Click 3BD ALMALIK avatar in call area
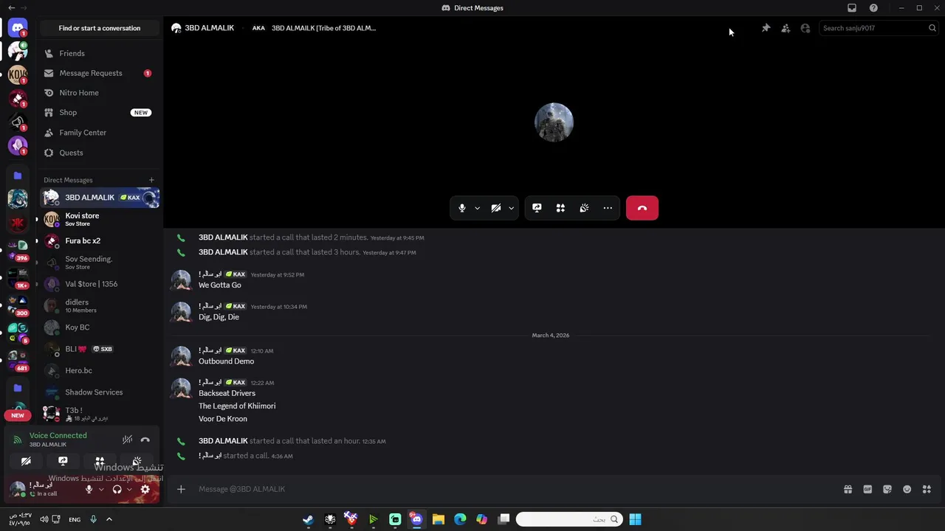 (554, 122)
